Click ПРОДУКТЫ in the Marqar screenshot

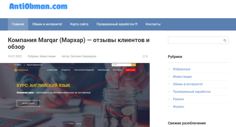[66, 70]
